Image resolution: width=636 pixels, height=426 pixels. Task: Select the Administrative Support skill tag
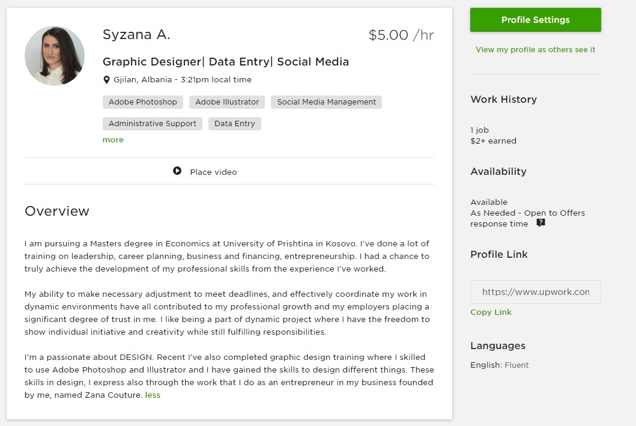click(x=153, y=123)
